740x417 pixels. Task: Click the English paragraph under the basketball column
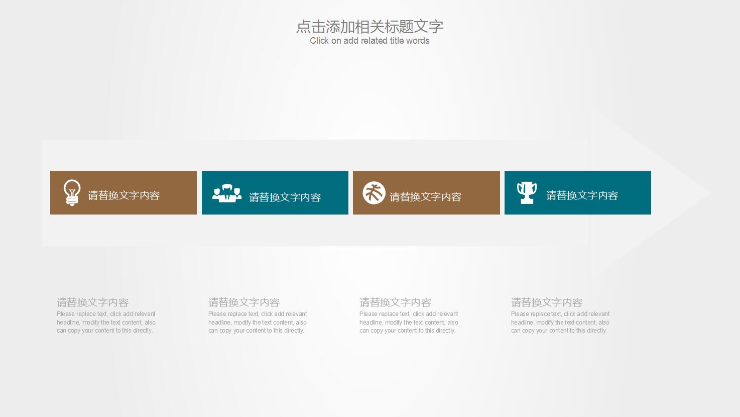click(409, 323)
